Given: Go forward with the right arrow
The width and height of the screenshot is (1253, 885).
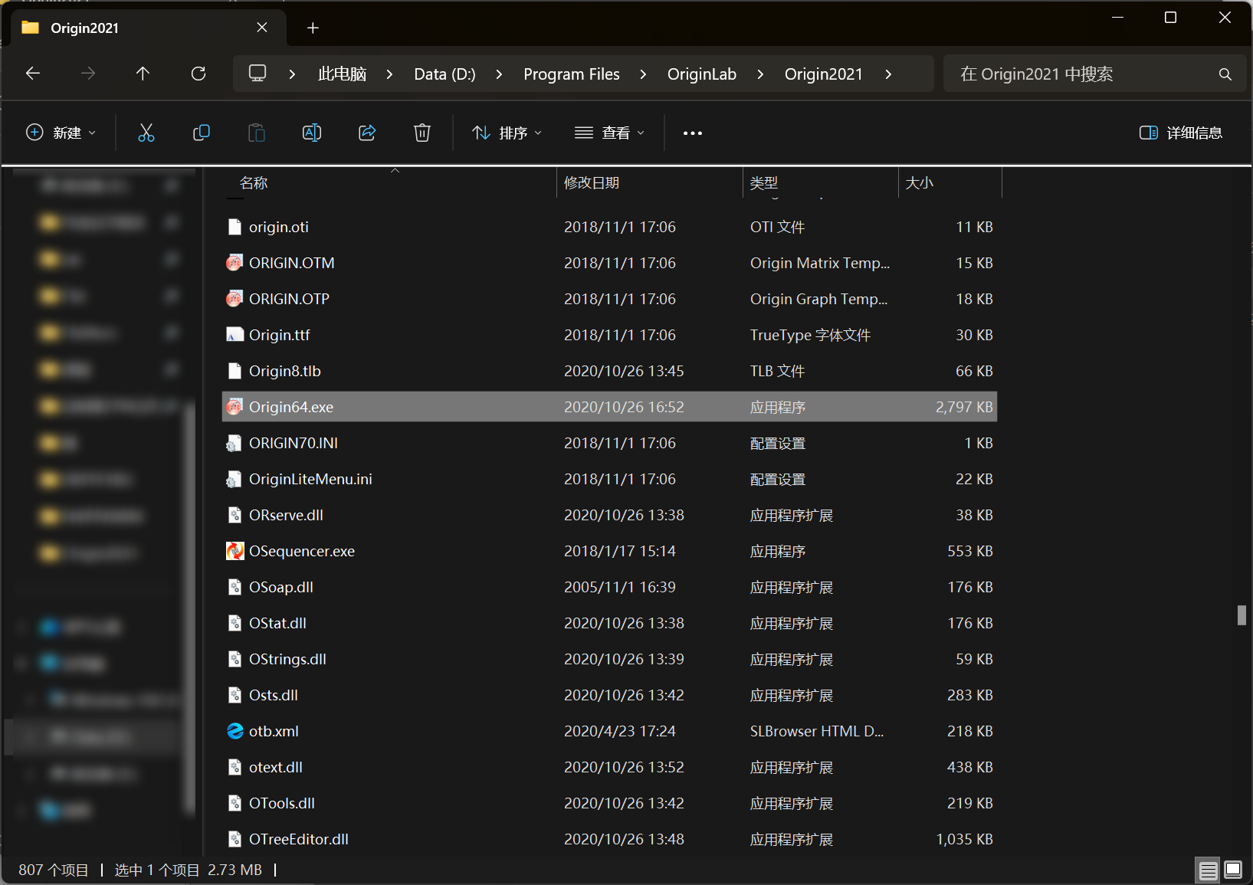Looking at the screenshot, I should point(88,74).
